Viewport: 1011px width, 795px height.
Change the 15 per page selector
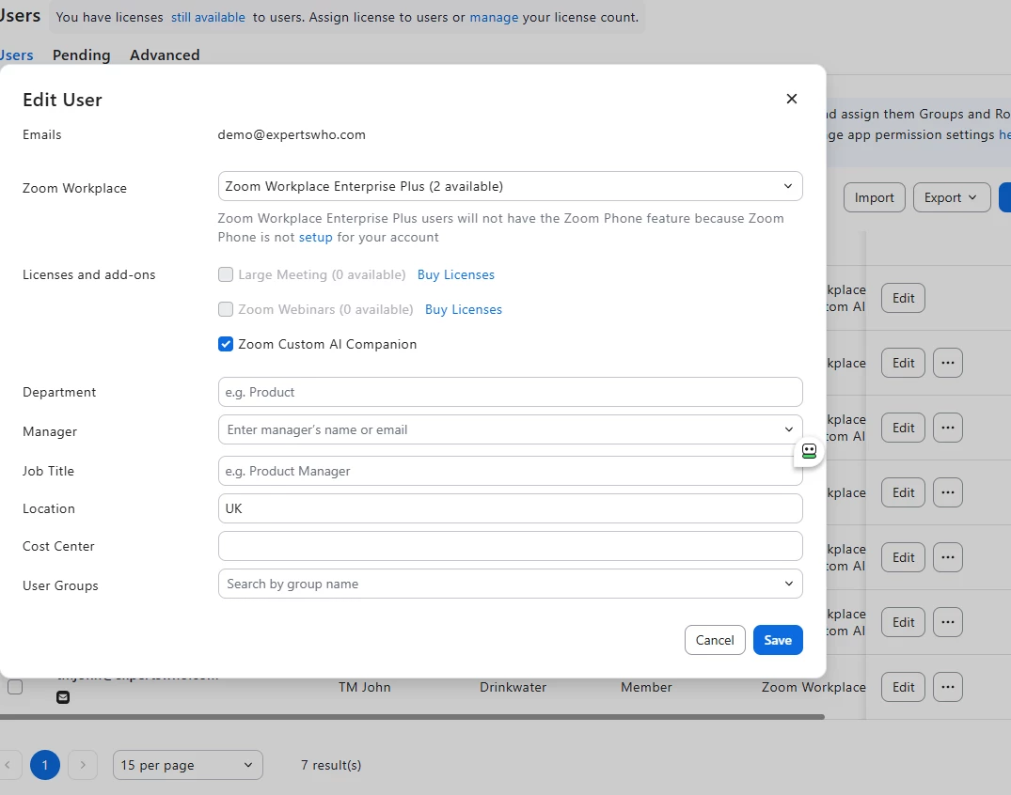click(188, 765)
